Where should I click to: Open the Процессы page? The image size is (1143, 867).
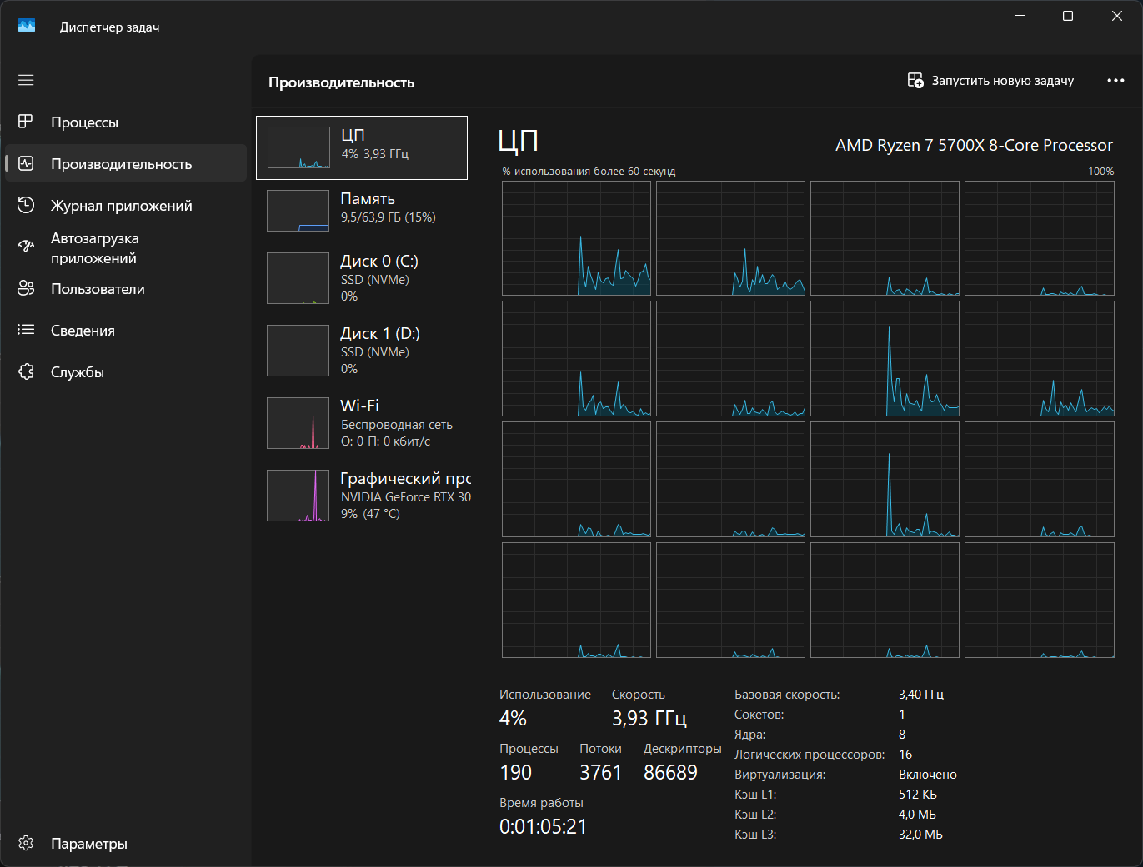click(125, 122)
